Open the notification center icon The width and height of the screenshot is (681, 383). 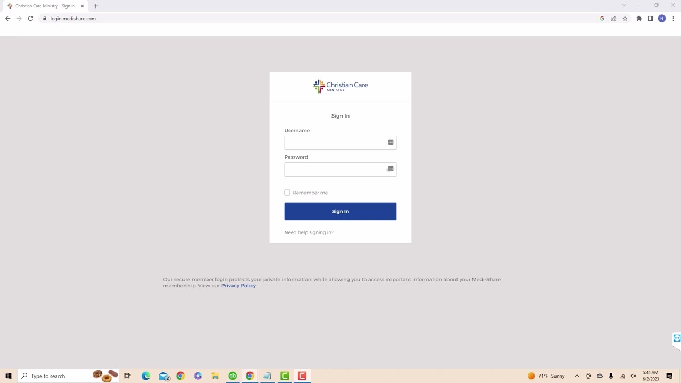pos(669,376)
